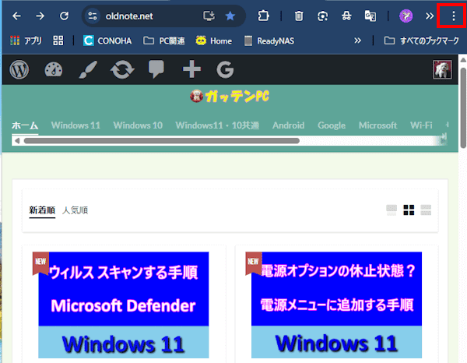This screenshot has height=363, width=467.
Task: Open the Android menu item
Action: coord(288,125)
